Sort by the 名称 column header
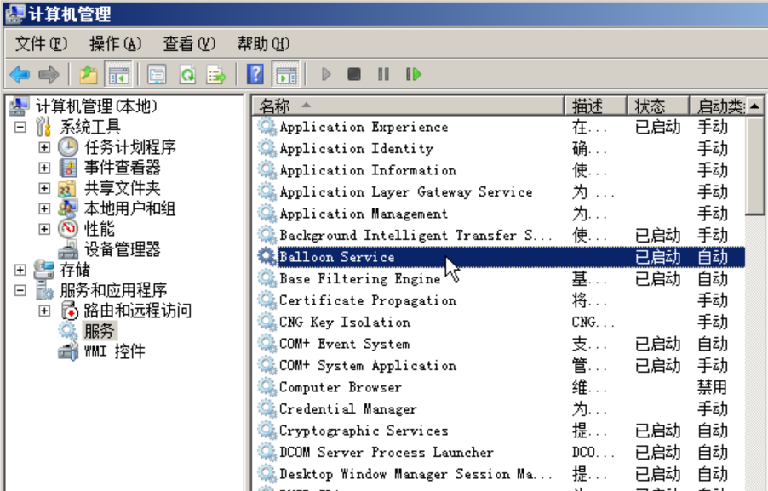Image resolution: width=768 pixels, height=491 pixels. [x=409, y=106]
